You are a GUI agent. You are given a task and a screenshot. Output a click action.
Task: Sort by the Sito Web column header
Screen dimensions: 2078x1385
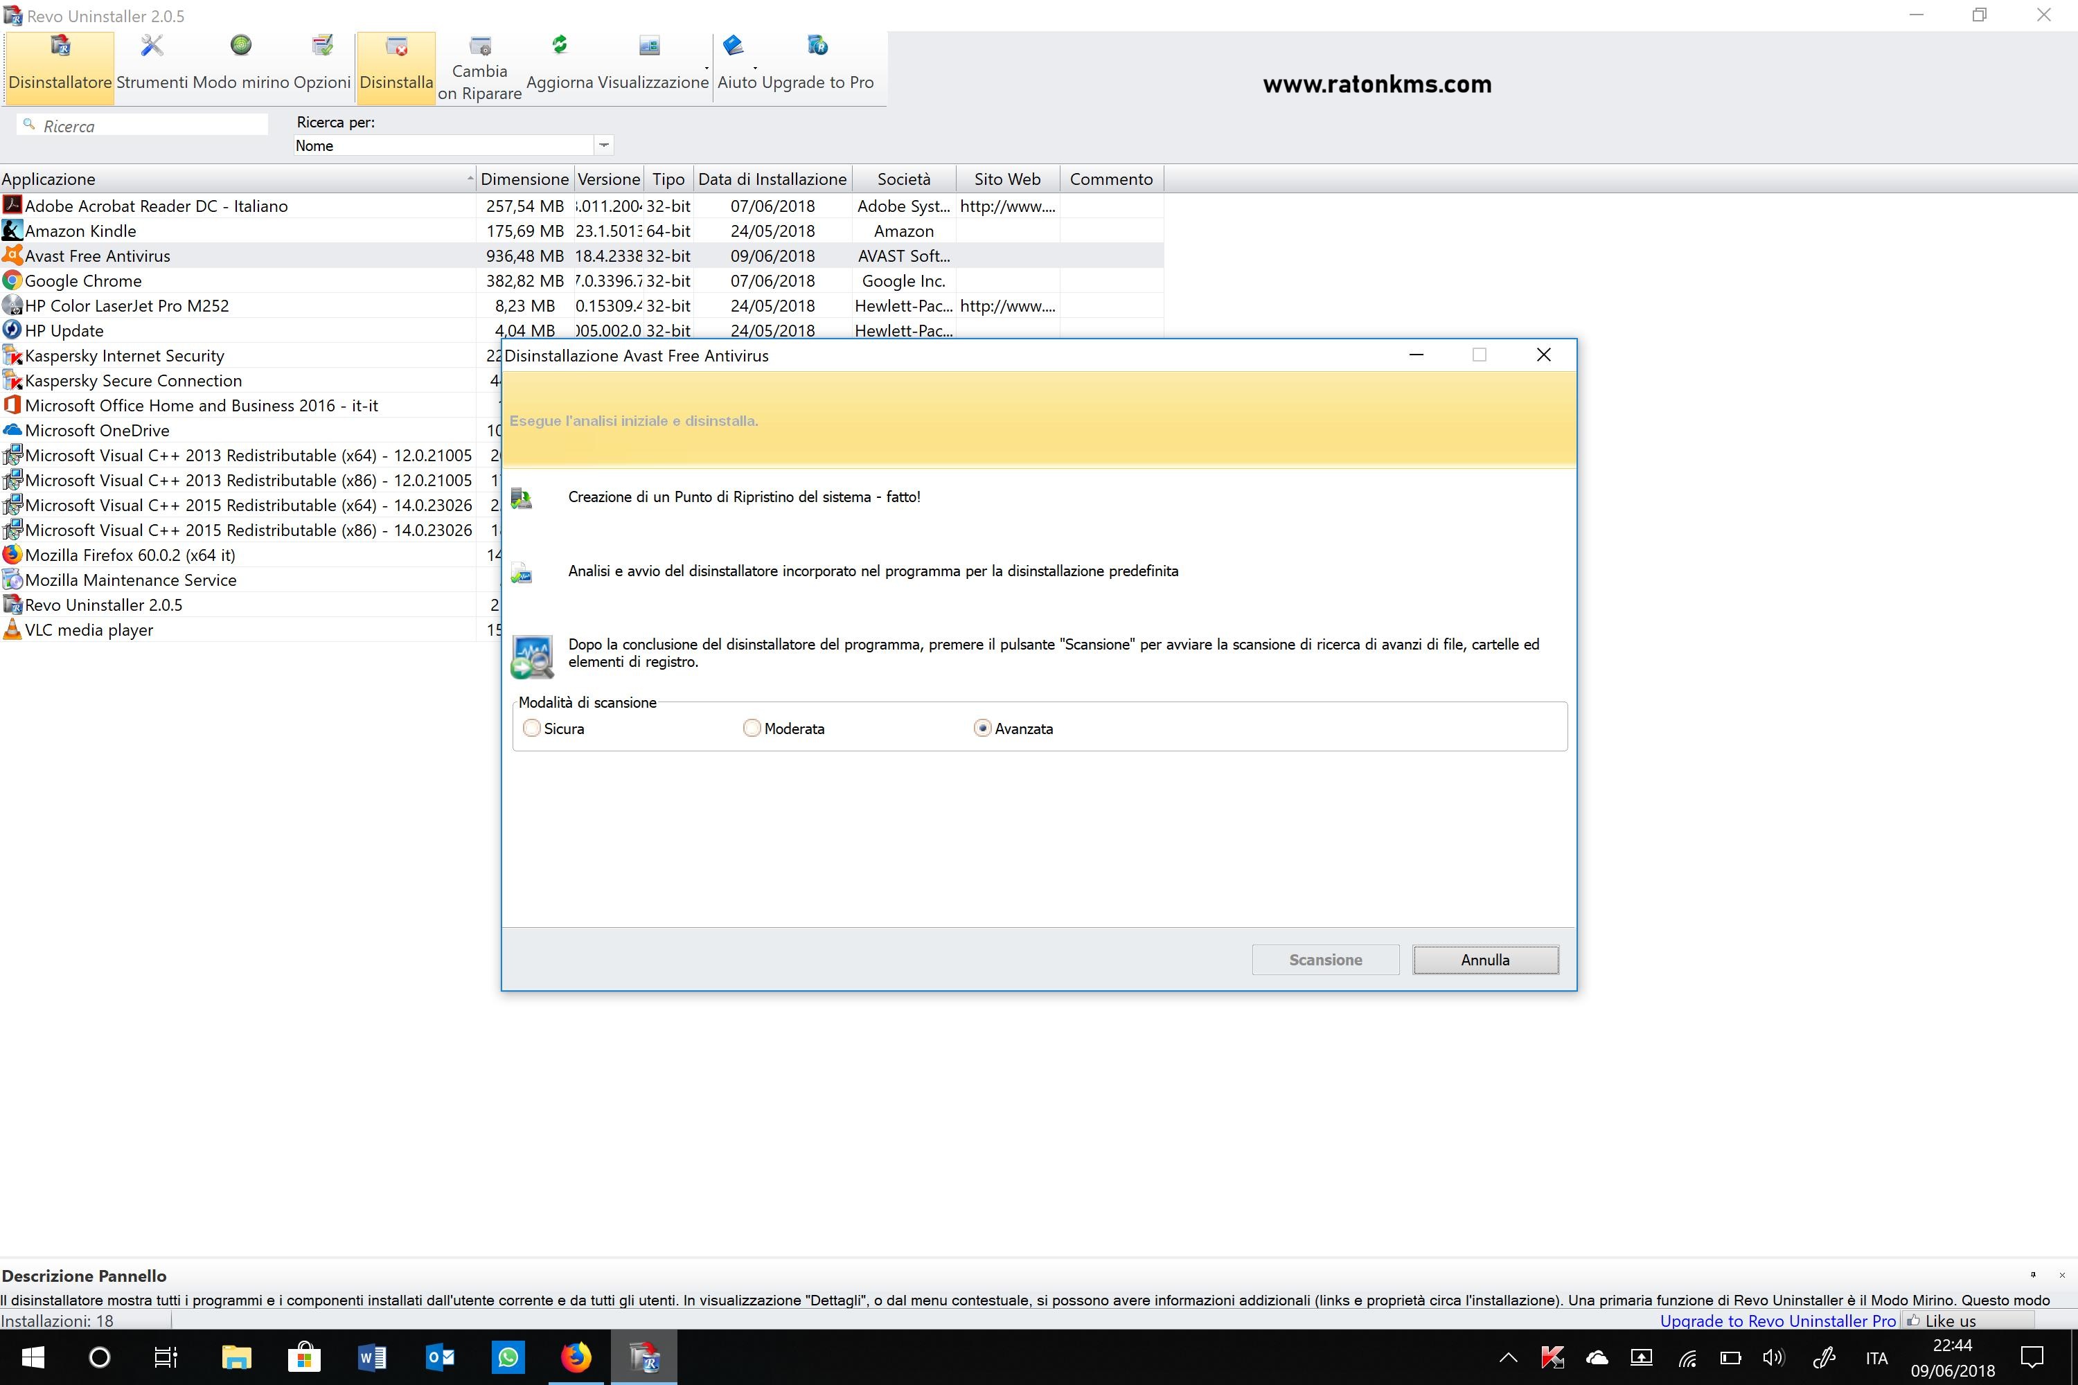pyautogui.click(x=1007, y=179)
